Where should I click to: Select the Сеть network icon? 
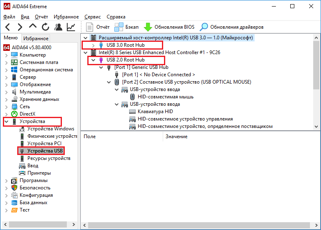click(14, 107)
